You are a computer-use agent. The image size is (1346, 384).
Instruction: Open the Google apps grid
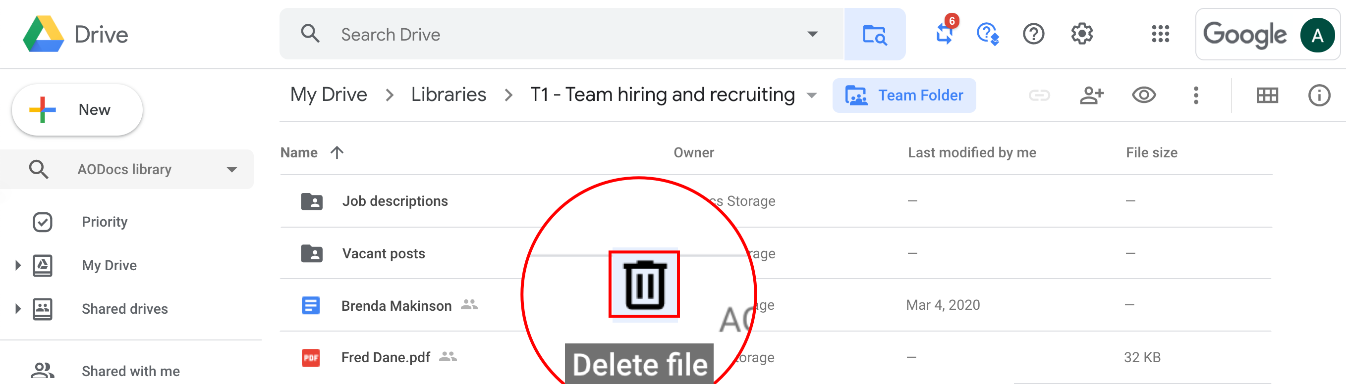click(1160, 34)
